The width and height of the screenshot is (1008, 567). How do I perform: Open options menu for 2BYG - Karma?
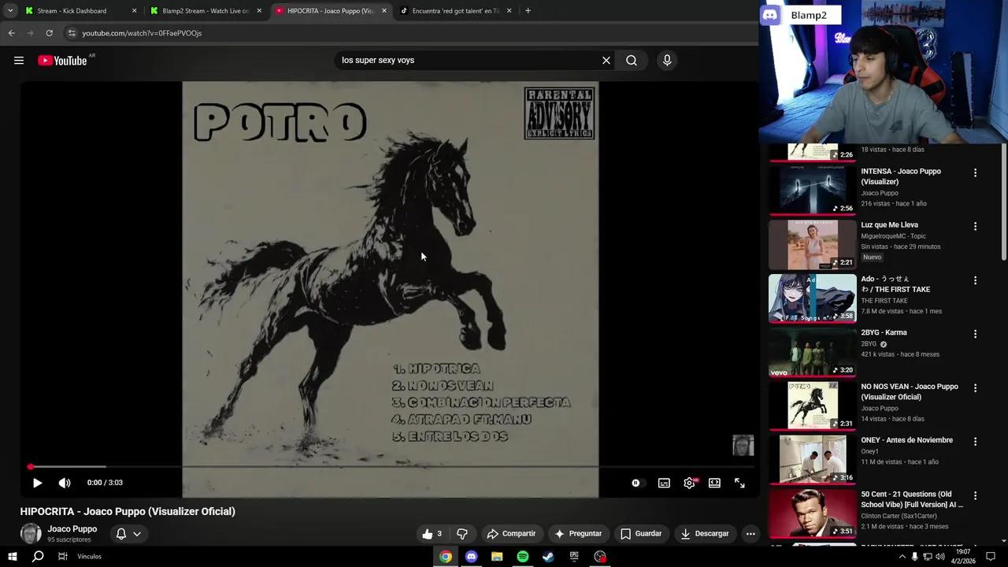coord(975,334)
